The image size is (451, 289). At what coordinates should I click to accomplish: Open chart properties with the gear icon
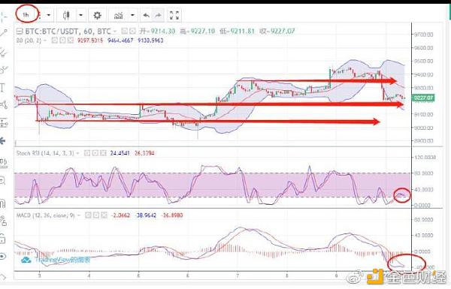click(97, 15)
